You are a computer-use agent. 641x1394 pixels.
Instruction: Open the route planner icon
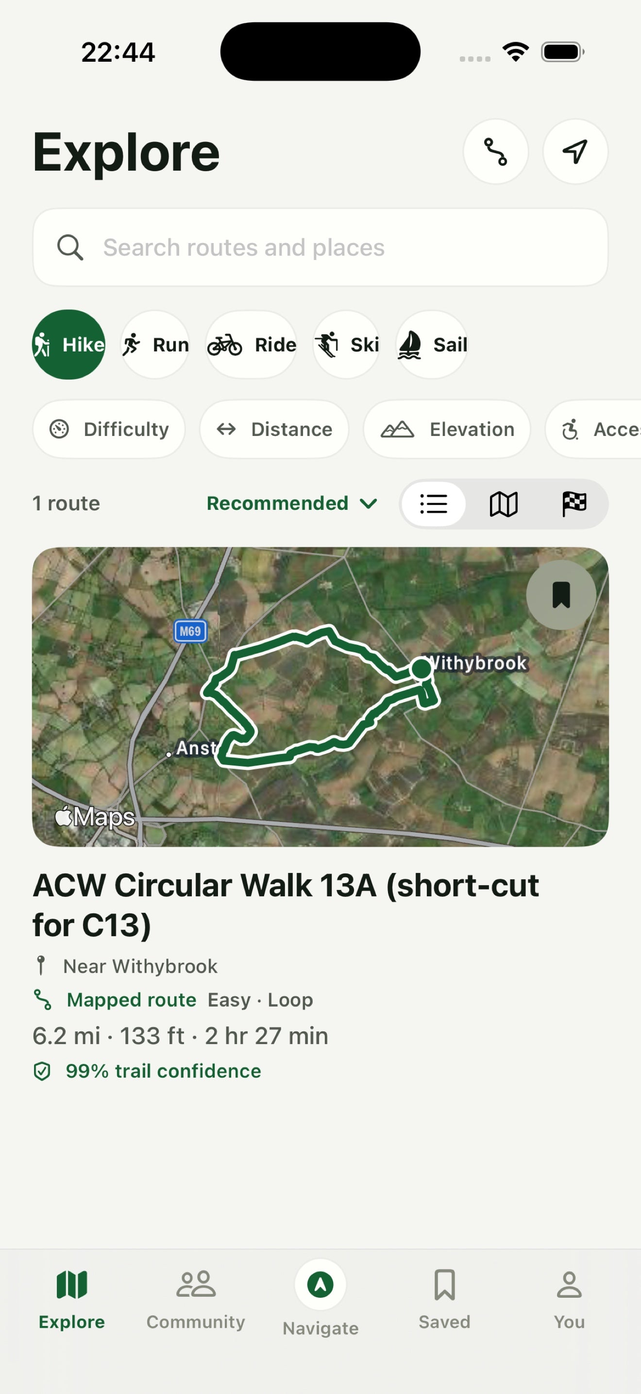pyautogui.click(x=496, y=152)
